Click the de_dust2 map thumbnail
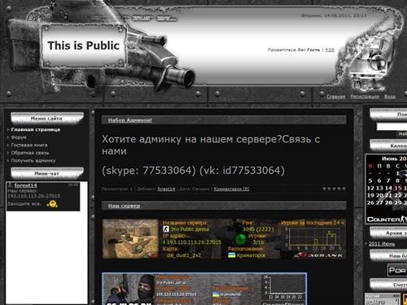 click(x=130, y=238)
